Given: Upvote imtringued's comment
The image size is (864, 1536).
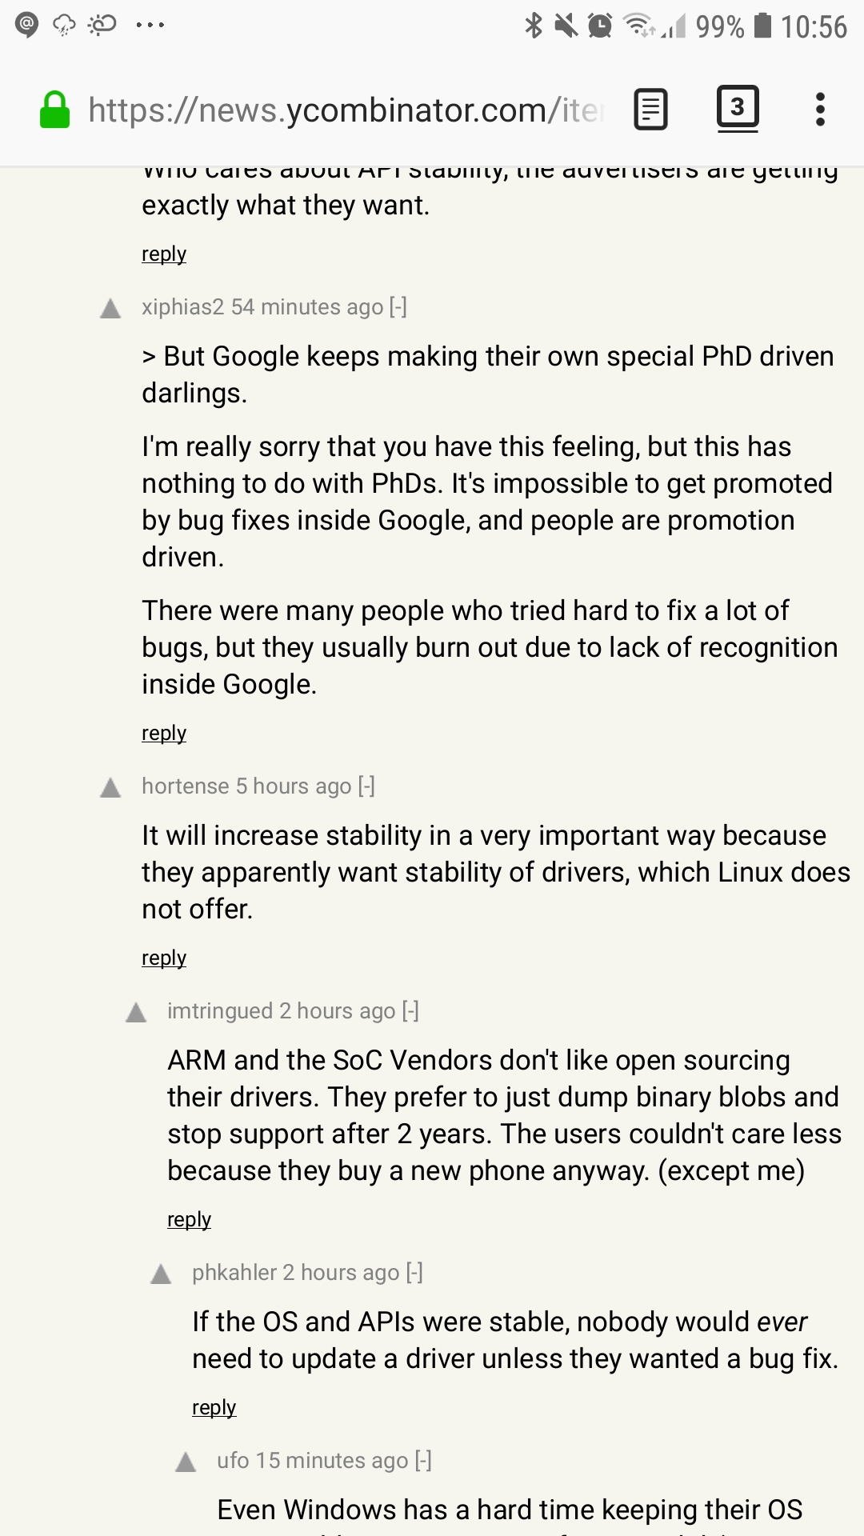Looking at the screenshot, I should [x=136, y=1013].
